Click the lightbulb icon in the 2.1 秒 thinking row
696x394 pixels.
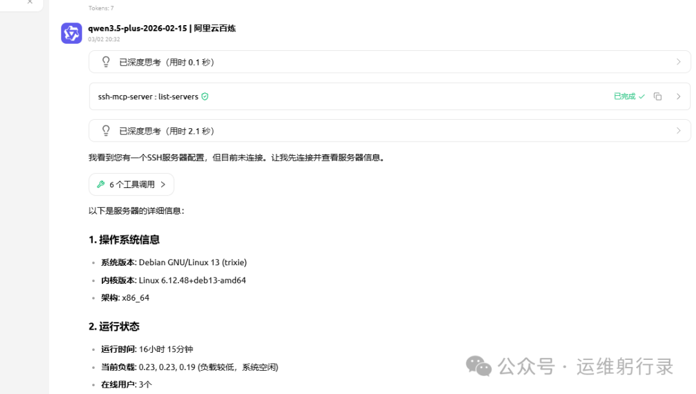pos(106,131)
